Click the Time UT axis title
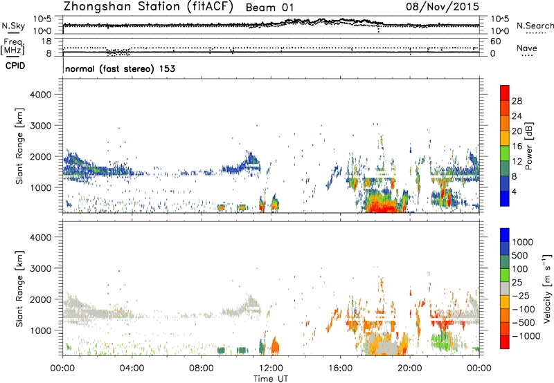Screen dimensions: 554x383 271,379
